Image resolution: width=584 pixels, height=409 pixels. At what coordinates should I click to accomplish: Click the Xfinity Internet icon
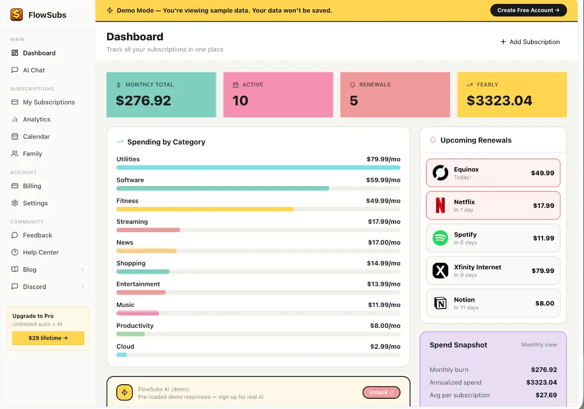440,271
